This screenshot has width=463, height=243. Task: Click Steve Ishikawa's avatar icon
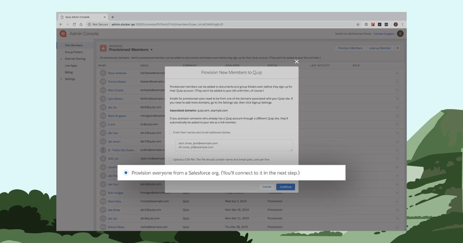pyautogui.click(x=103, y=73)
